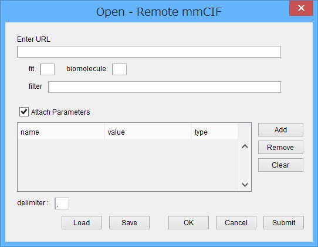Uncheck the Attach Parameters checkbox

[24, 112]
